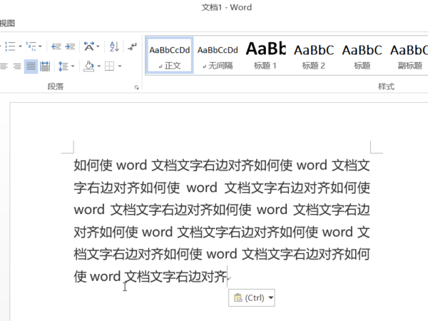Apply the 标题 style
The width and height of the screenshot is (428, 321).
(x=362, y=56)
